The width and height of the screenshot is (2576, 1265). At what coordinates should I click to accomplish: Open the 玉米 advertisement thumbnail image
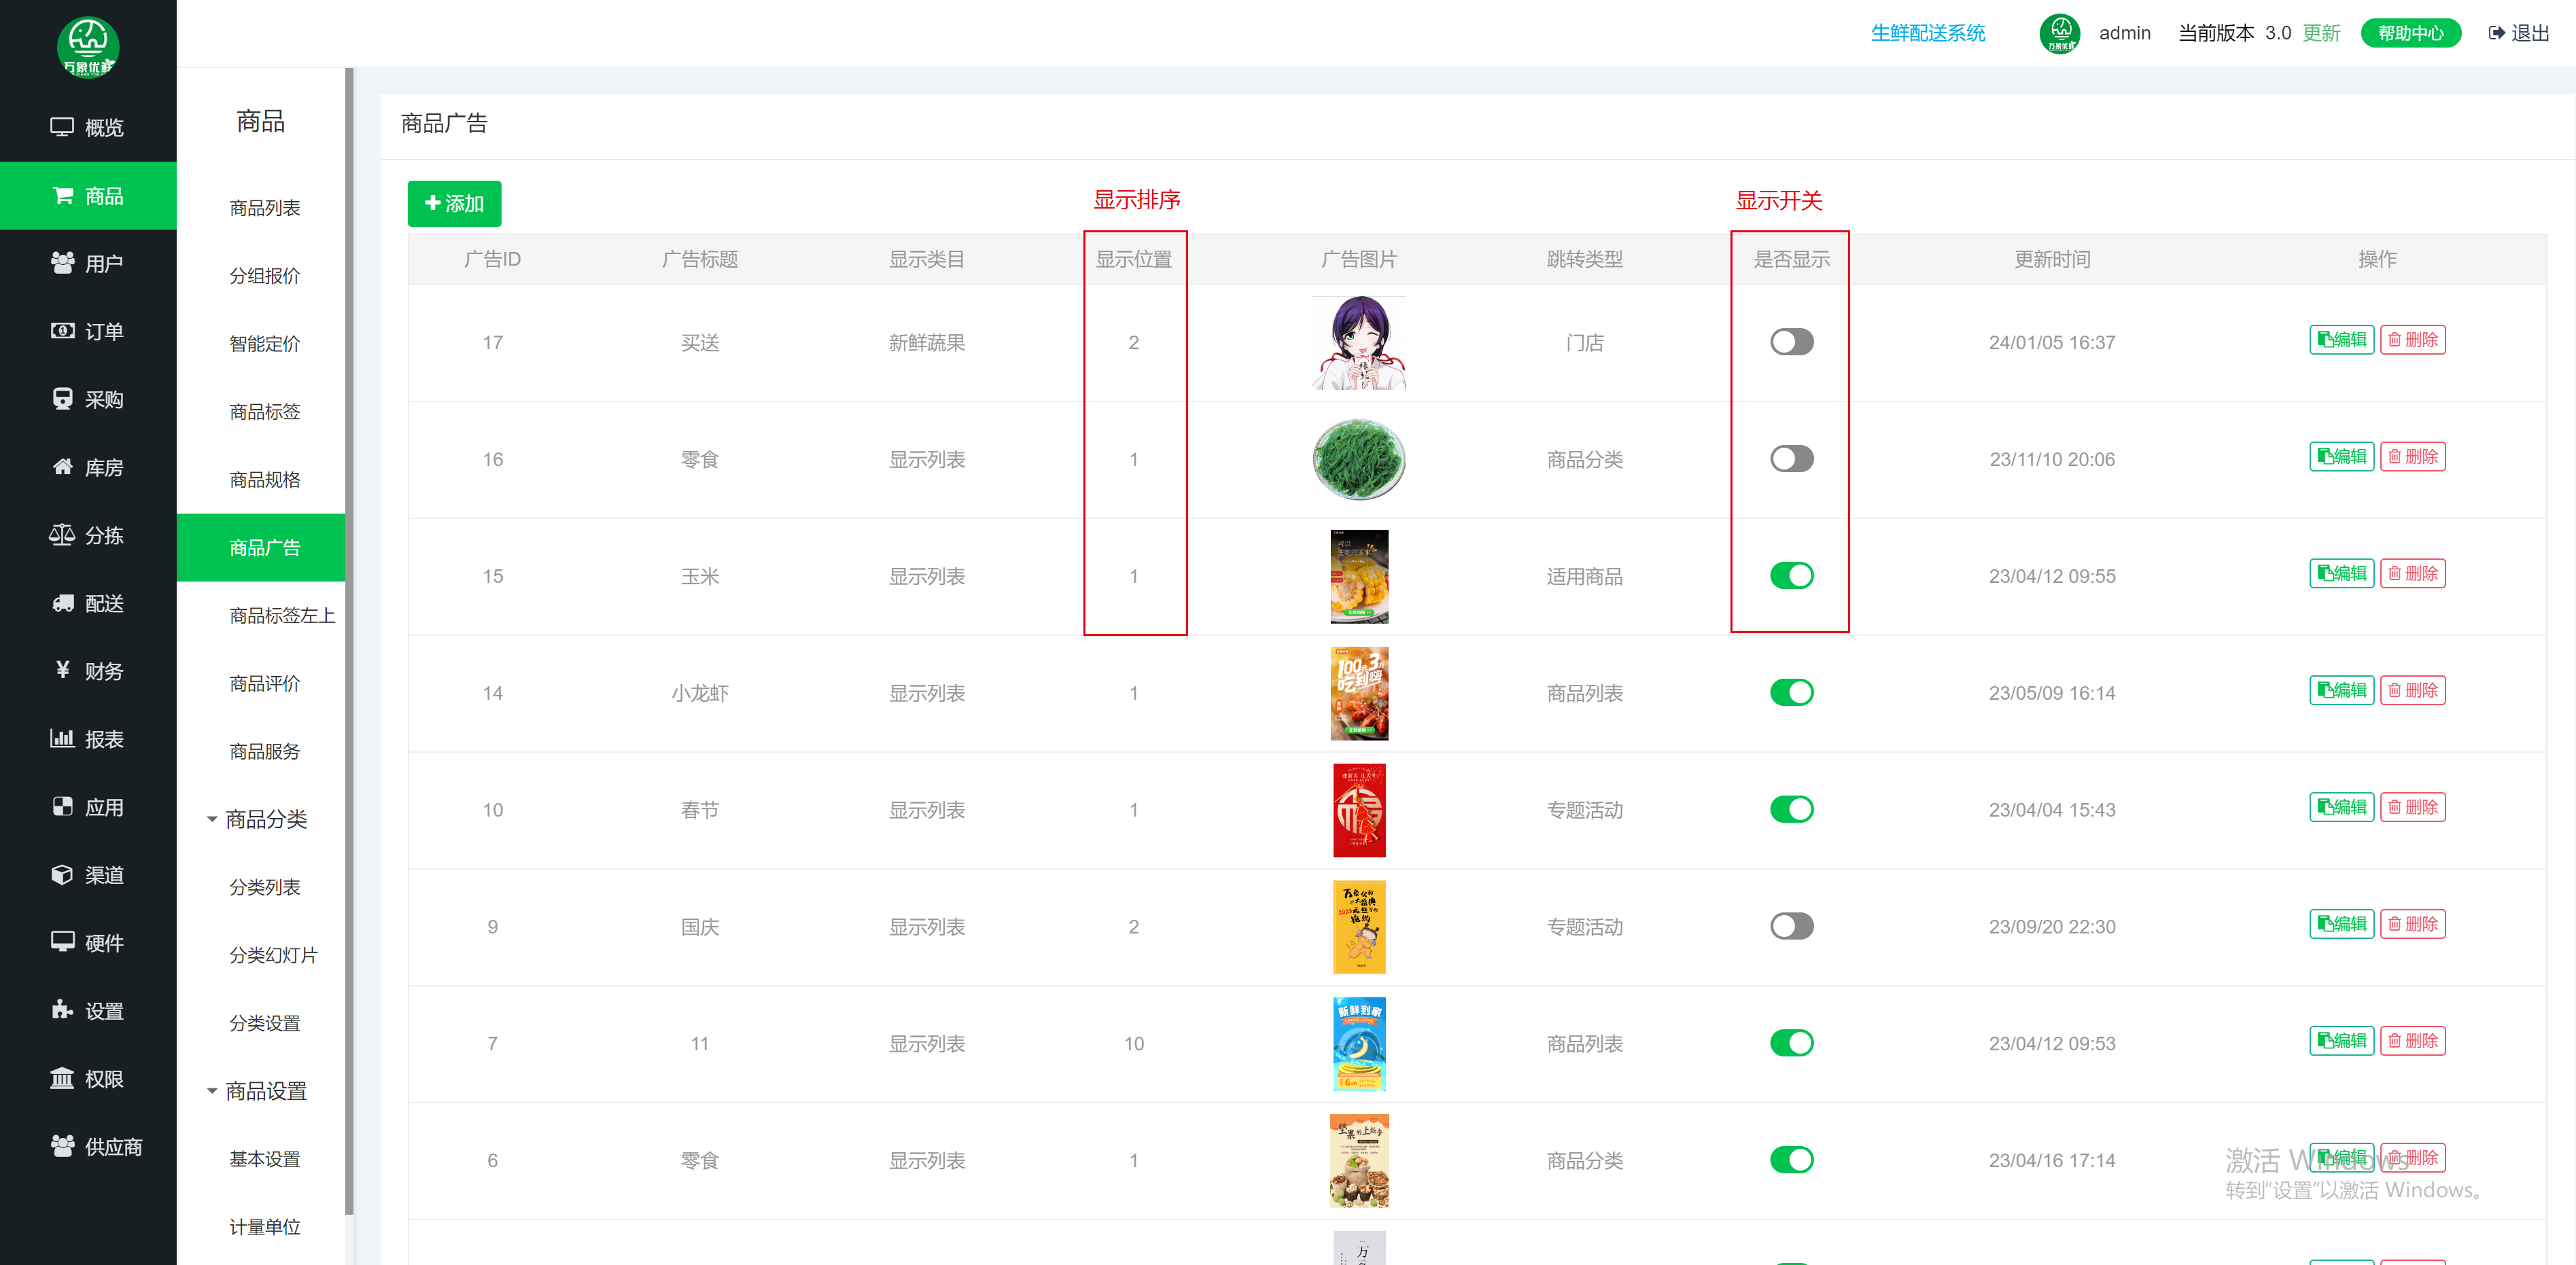1359,575
